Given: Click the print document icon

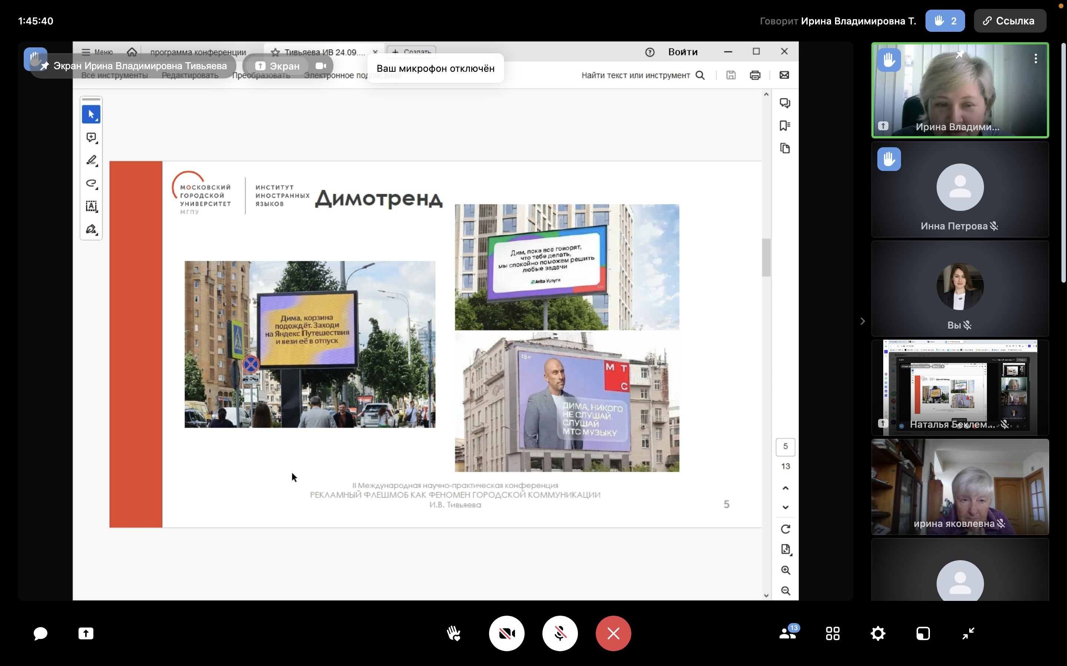Looking at the screenshot, I should pos(755,75).
